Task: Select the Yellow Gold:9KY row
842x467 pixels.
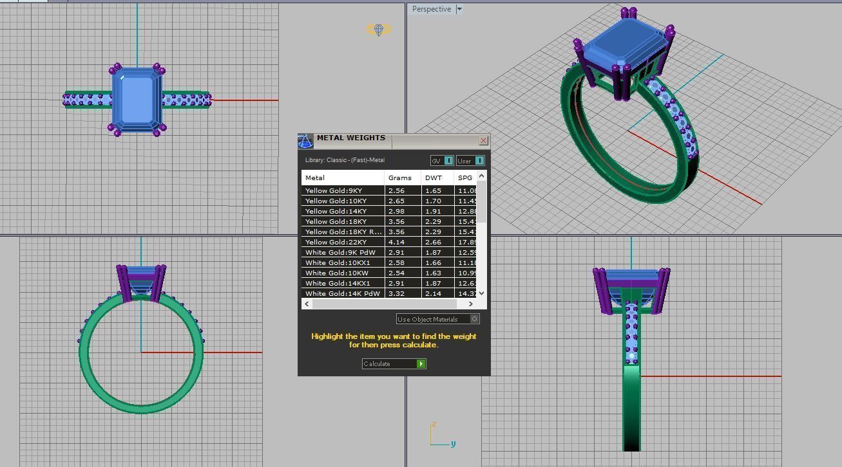Action: (x=389, y=190)
